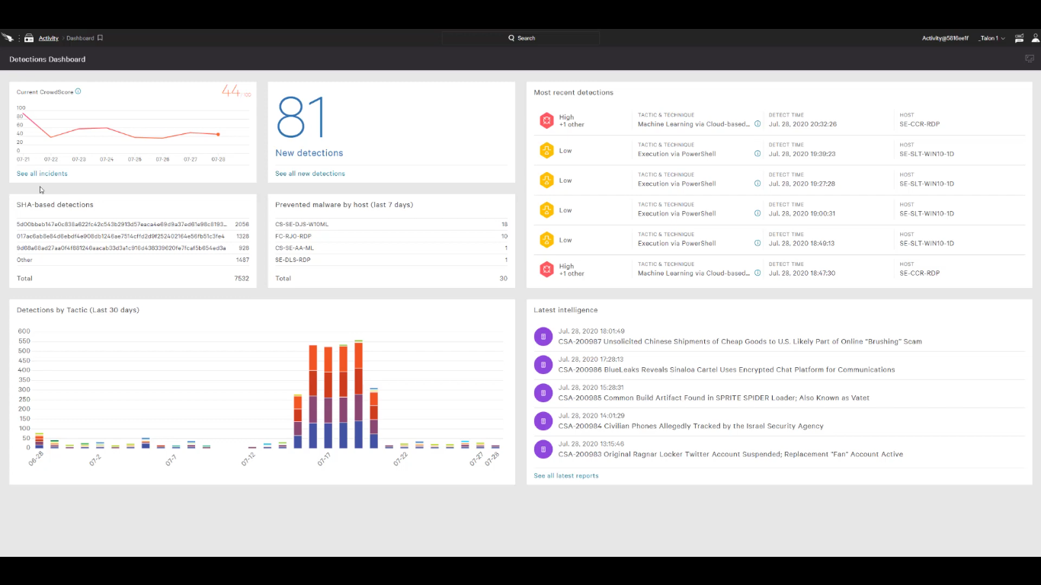Select host FC-RJO-RDP malware row
This screenshot has width=1041, height=585.
391,236
